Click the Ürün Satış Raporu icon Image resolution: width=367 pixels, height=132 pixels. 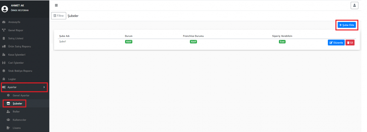coord(4,46)
